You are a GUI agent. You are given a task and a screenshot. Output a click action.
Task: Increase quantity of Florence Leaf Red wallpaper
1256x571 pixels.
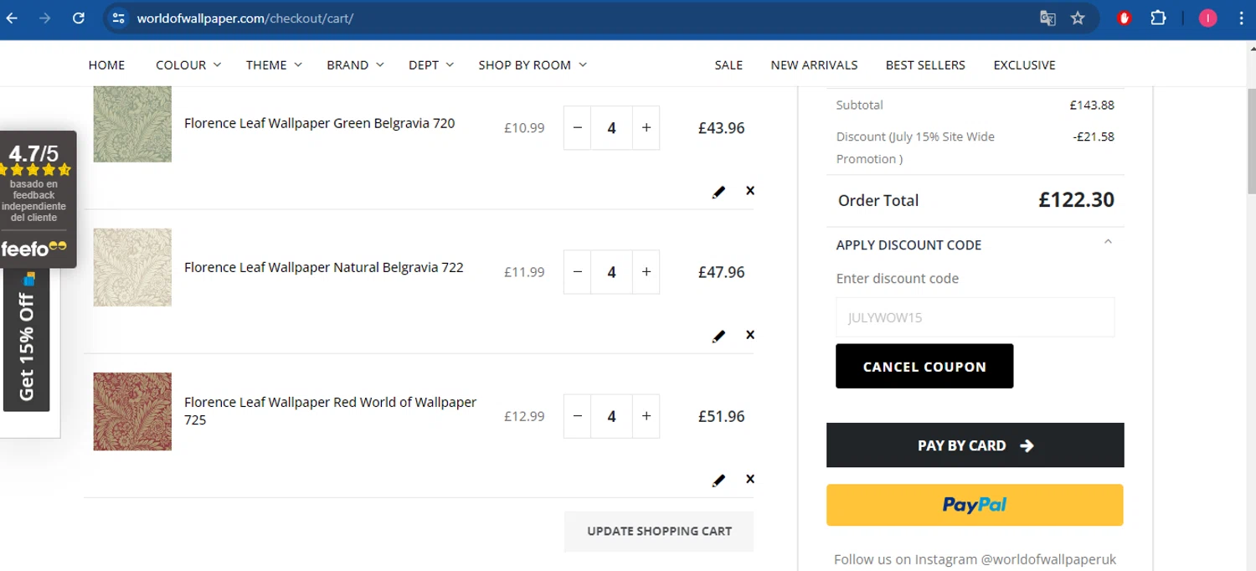click(x=646, y=416)
